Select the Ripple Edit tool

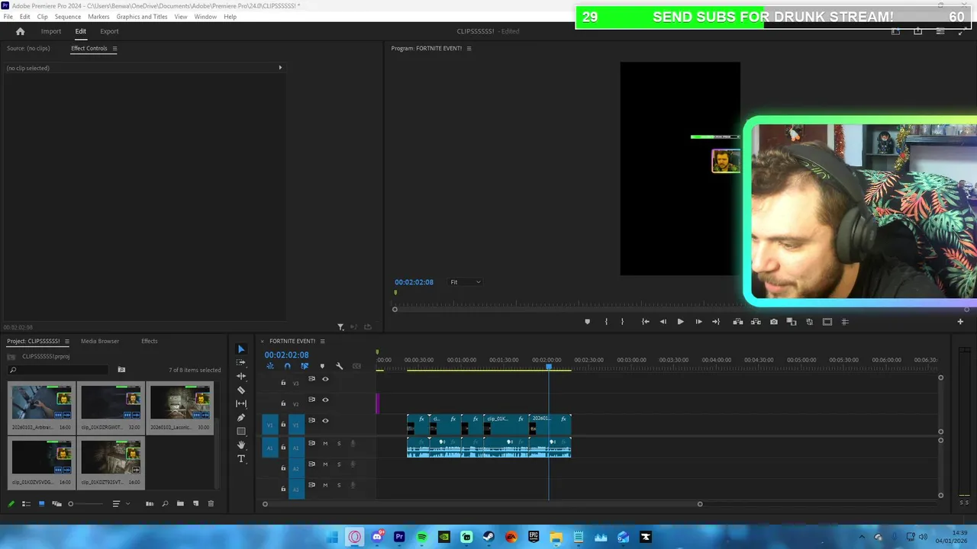tap(241, 377)
